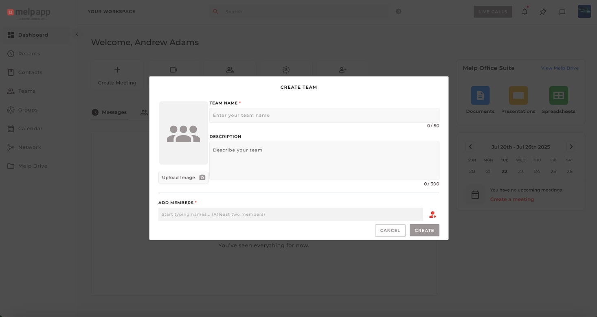Screen dimensions: 597x317
Task: Open the Spreadsheets icon
Action: point(558,96)
